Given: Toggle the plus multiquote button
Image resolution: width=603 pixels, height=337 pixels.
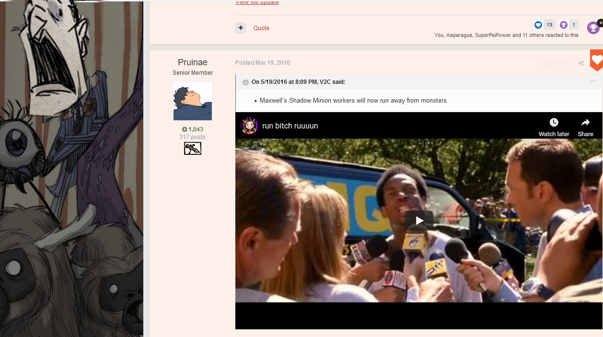Looking at the screenshot, I should (241, 28).
